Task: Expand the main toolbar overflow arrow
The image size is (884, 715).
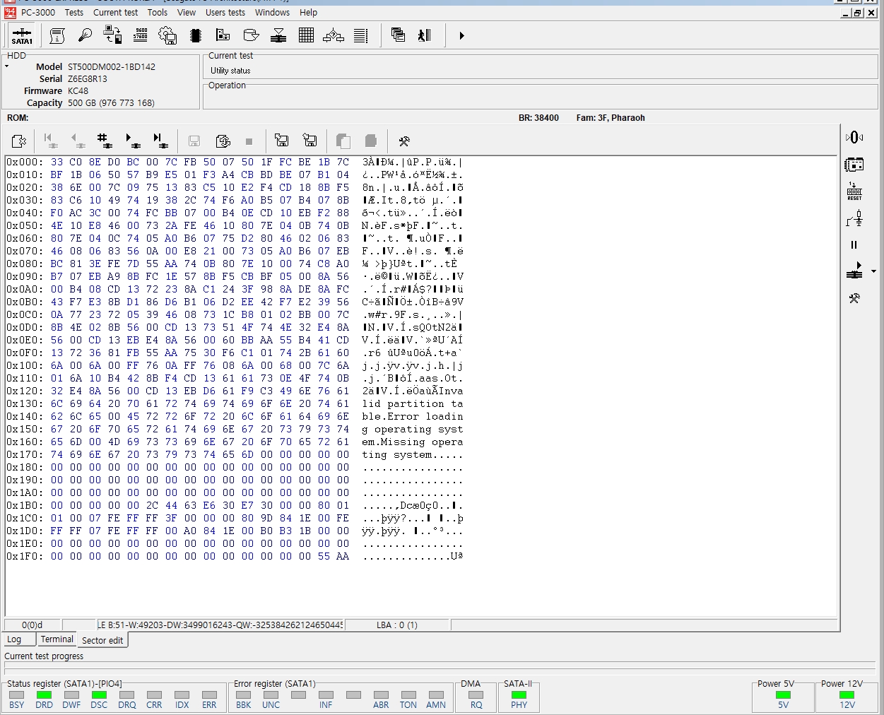Action: (x=461, y=35)
